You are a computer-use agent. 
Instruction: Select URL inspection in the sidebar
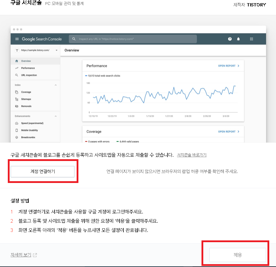(x=35, y=75)
